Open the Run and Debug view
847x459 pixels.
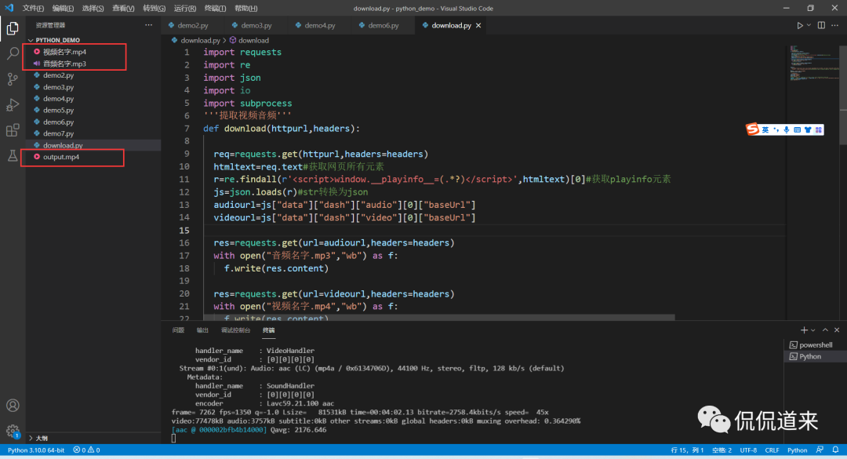[13, 105]
